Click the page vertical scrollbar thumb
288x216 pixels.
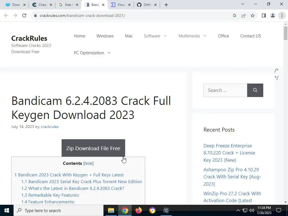pyautogui.click(x=285, y=33)
